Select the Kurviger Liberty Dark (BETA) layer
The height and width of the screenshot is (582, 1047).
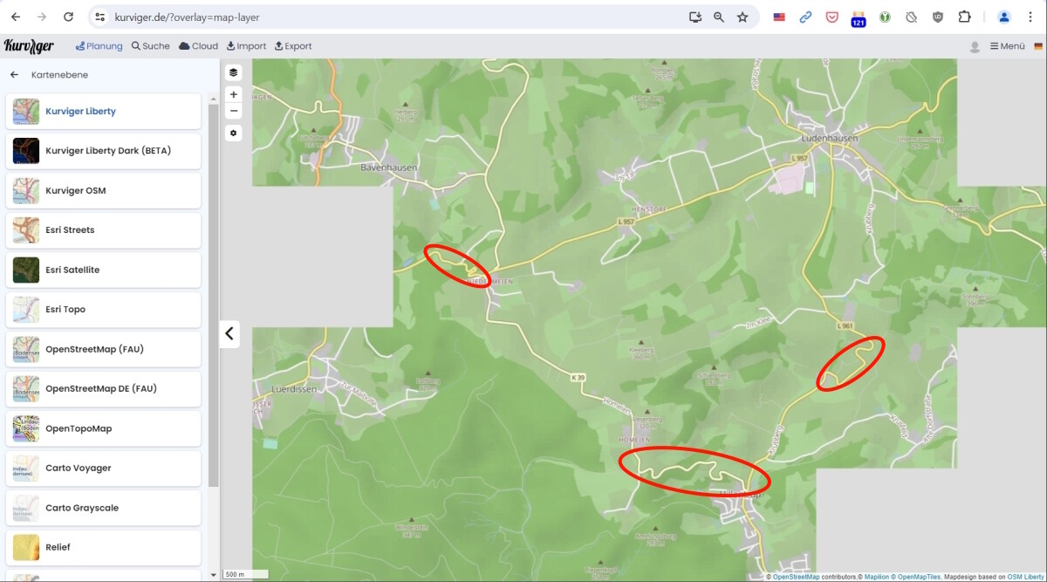tap(103, 151)
